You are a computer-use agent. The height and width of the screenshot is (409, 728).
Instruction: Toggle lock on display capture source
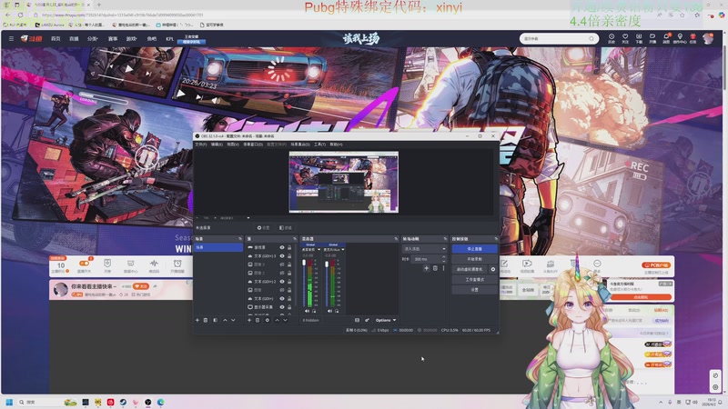pos(289,307)
